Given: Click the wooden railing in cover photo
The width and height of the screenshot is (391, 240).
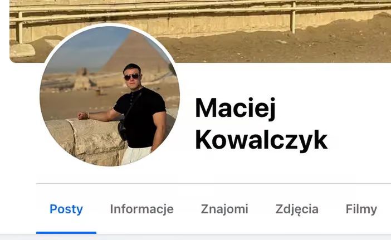Looking at the screenshot, I should pos(201,10).
